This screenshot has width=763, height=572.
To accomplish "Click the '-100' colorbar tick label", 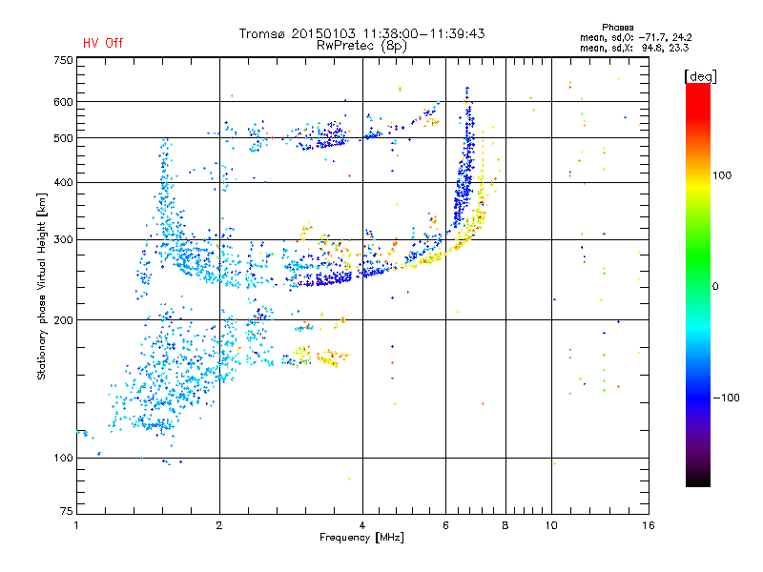I will [726, 398].
